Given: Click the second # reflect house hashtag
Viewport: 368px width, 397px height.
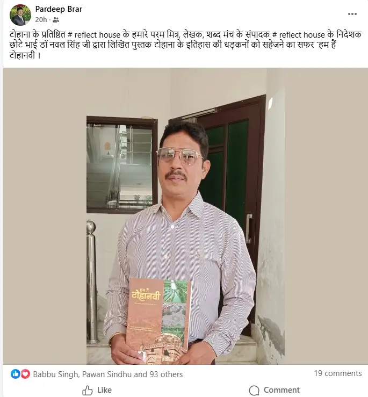Looking at the screenshot, I should click(x=298, y=35).
